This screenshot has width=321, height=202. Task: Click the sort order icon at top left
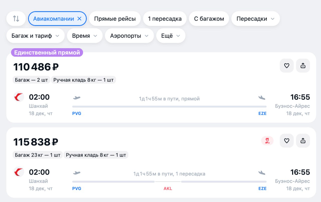(16, 19)
